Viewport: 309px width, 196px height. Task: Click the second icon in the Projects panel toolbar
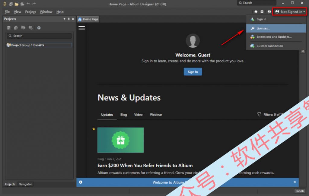[x=16, y=28]
